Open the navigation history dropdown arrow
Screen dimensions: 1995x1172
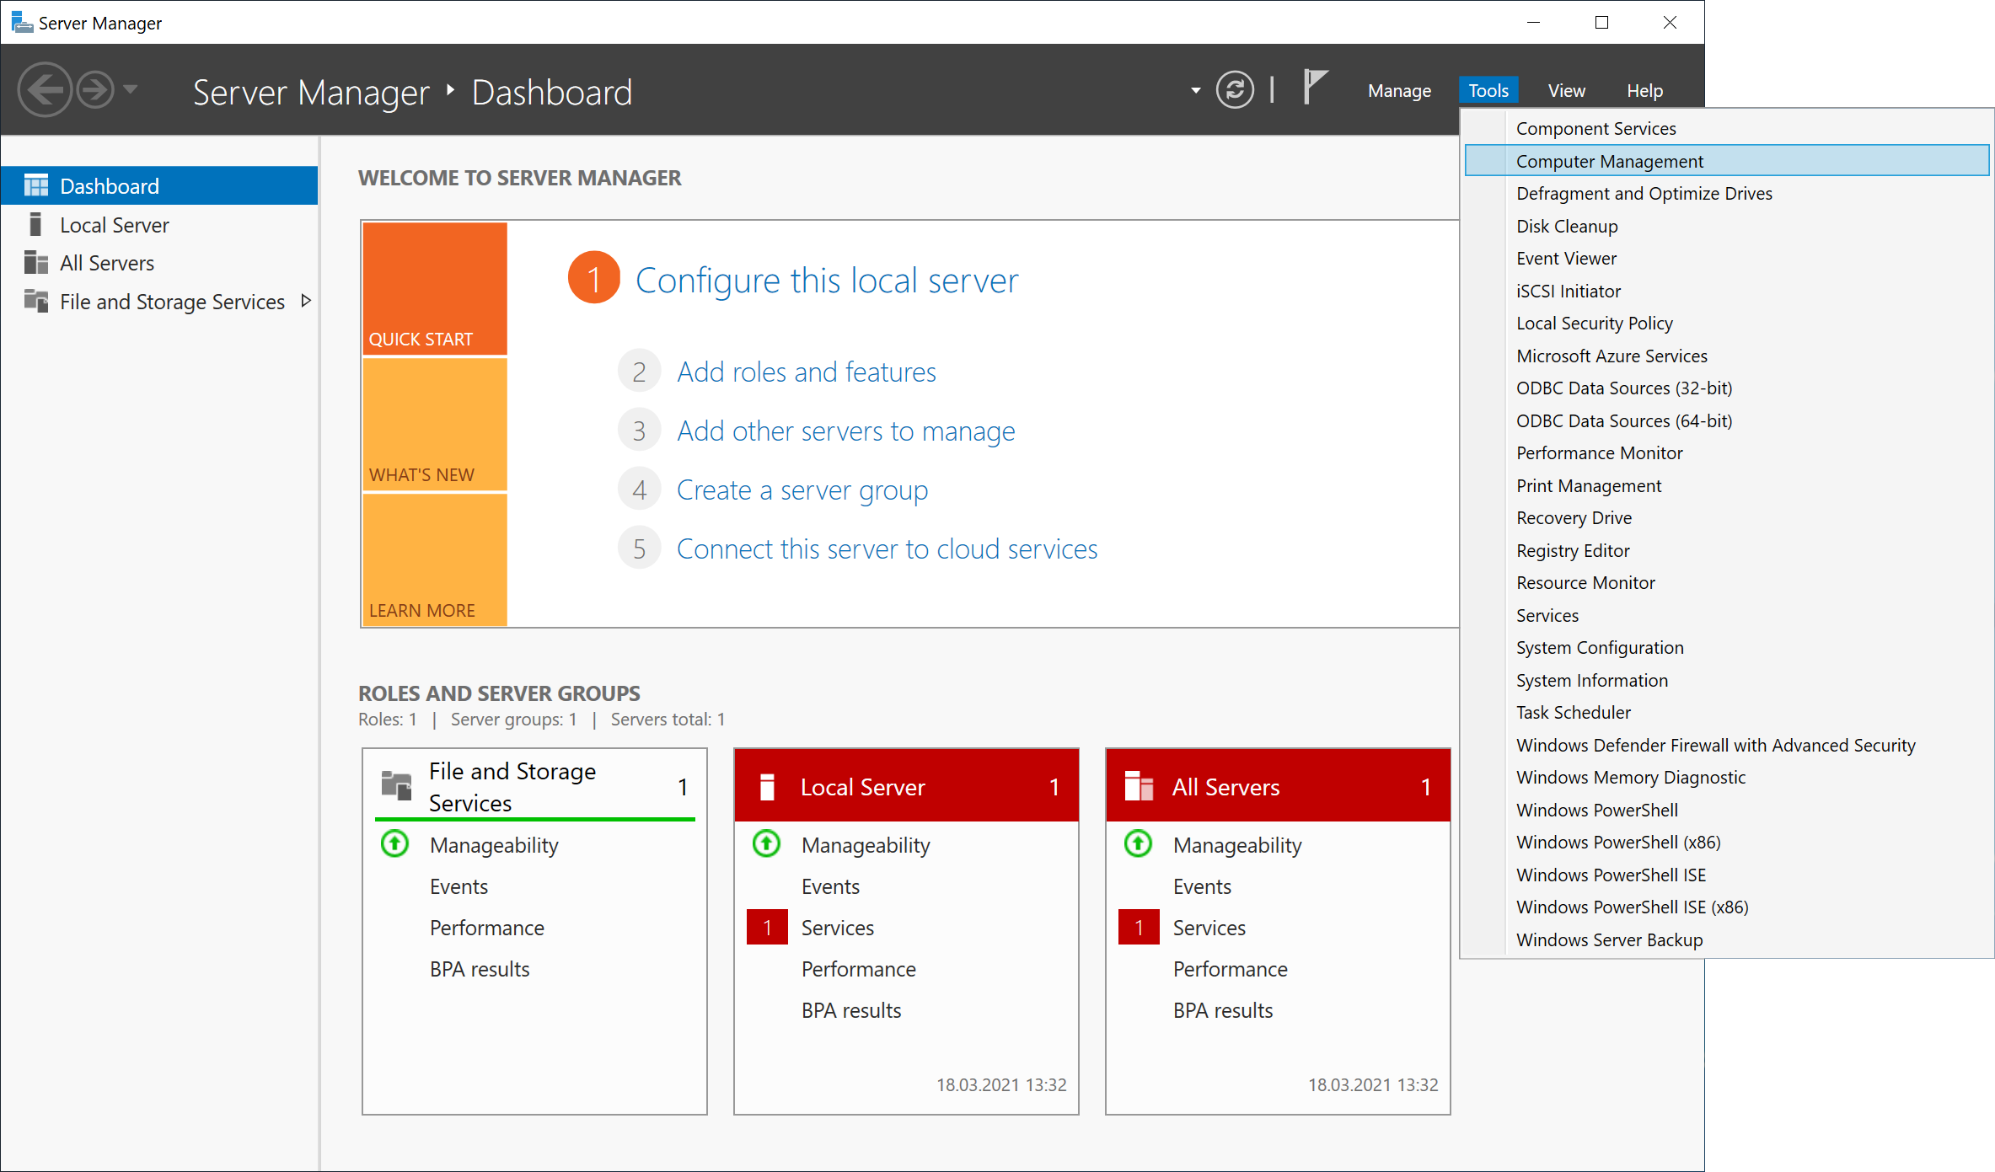tap(130, 88)
